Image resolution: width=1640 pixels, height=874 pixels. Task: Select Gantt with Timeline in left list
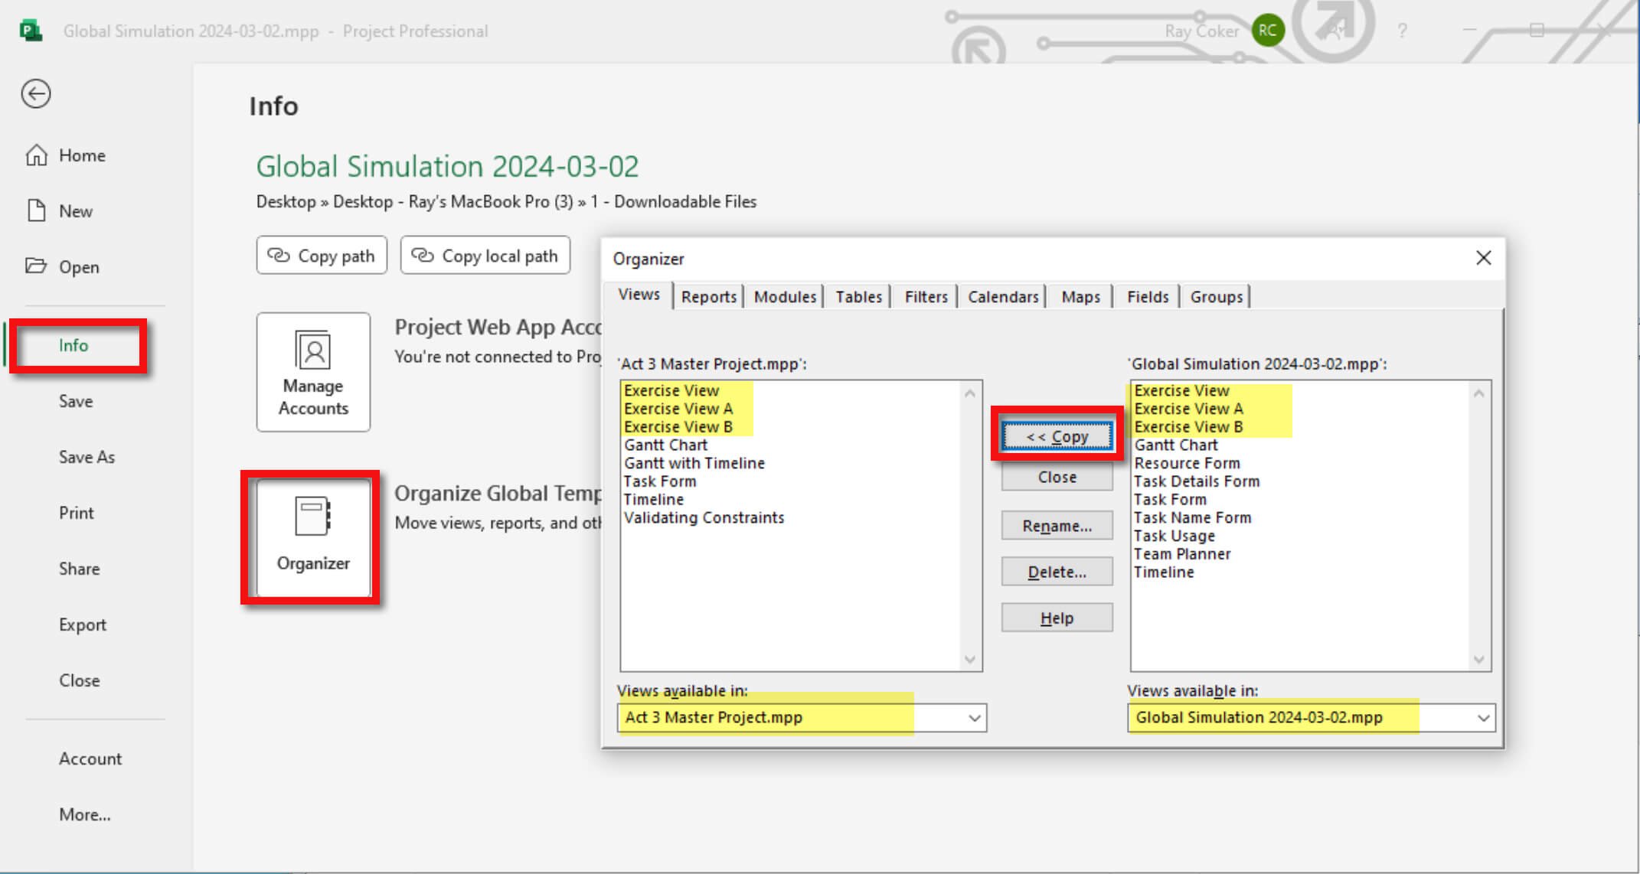694,463
